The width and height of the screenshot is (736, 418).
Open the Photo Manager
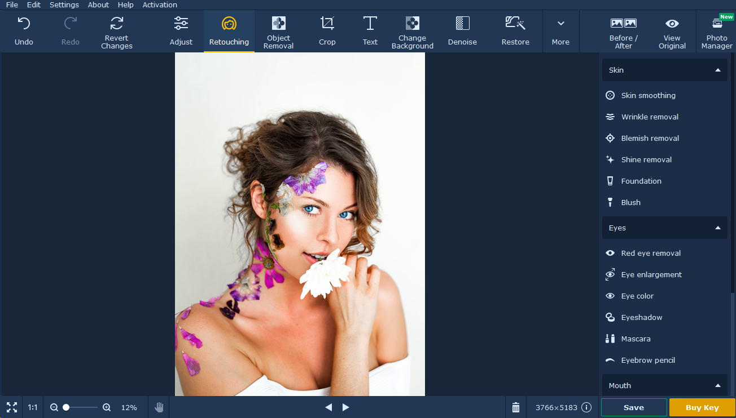(x=717, y=31)
